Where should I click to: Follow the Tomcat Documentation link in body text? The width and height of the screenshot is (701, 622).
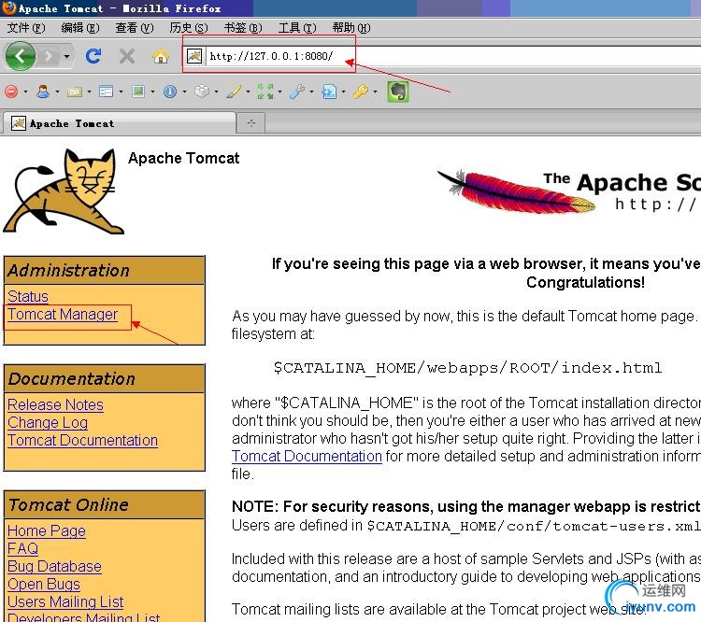307,456
